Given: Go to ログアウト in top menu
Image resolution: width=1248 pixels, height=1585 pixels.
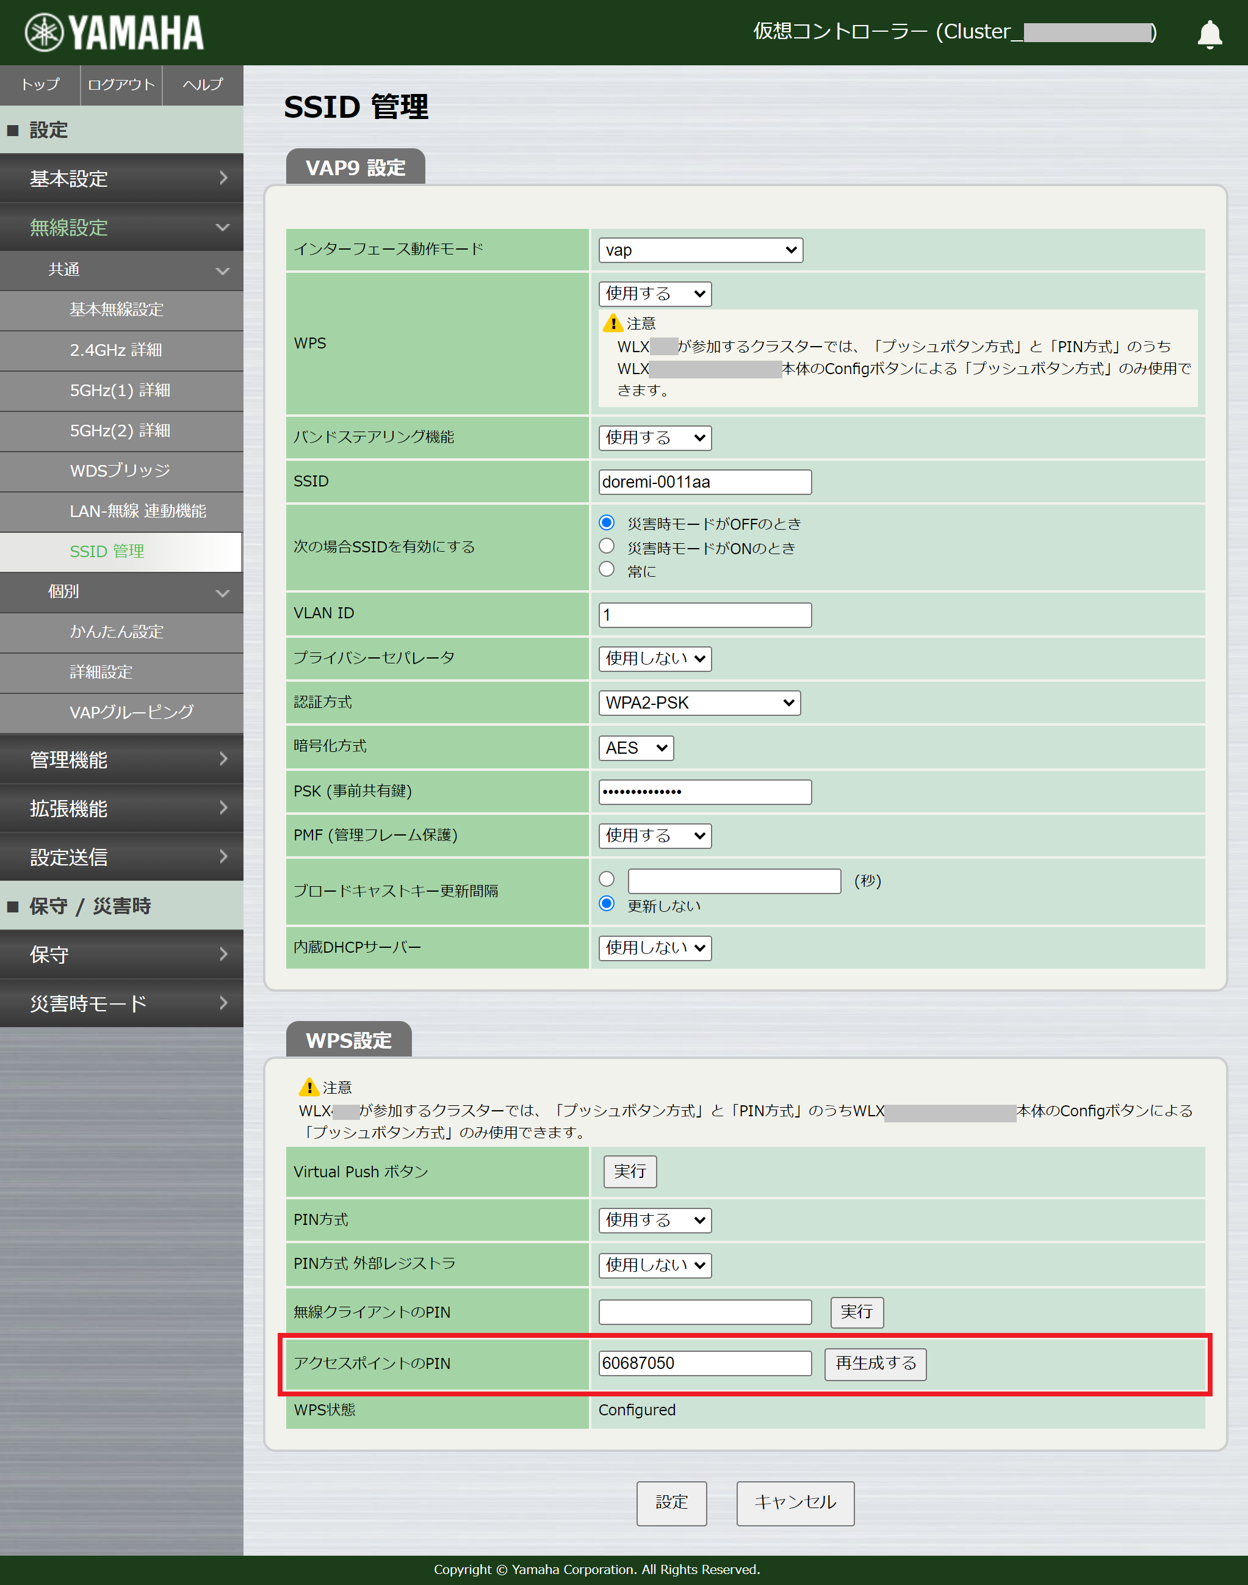Looking at the screenshot, I should (121, 85).
